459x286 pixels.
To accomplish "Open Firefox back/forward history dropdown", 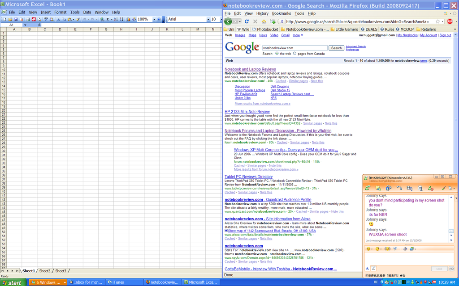I will (240, 21).
